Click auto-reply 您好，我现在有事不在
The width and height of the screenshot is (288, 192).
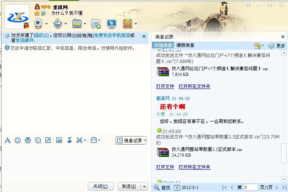[202, 121]
